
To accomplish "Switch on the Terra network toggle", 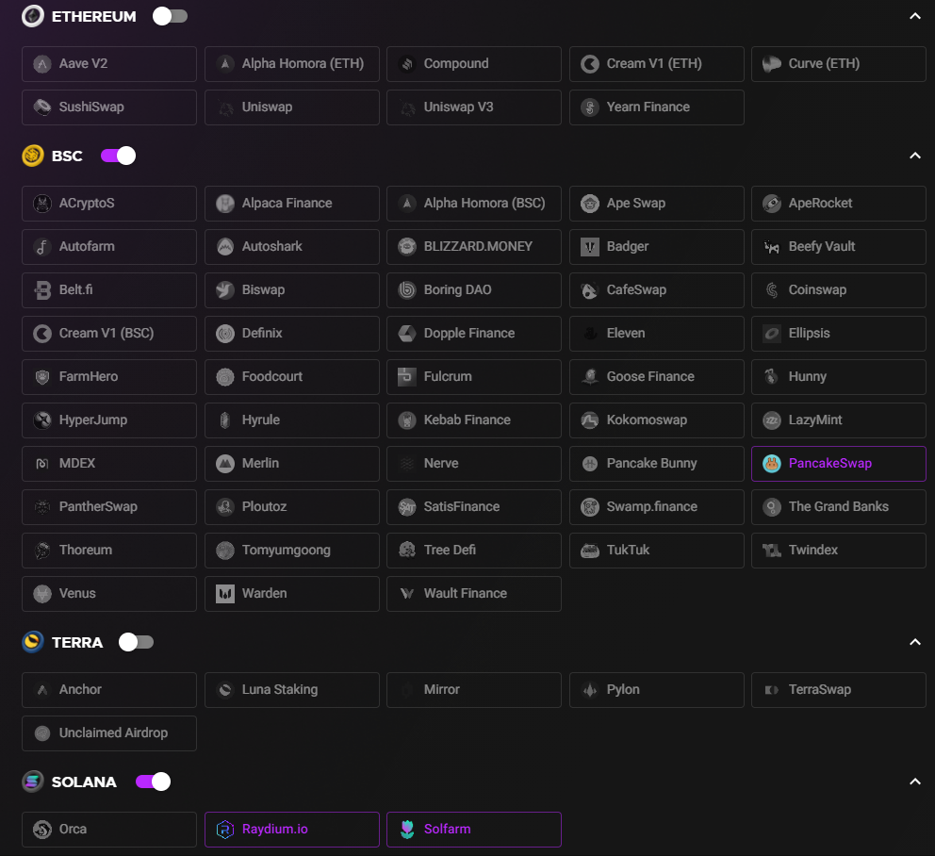I will [136, 642].
